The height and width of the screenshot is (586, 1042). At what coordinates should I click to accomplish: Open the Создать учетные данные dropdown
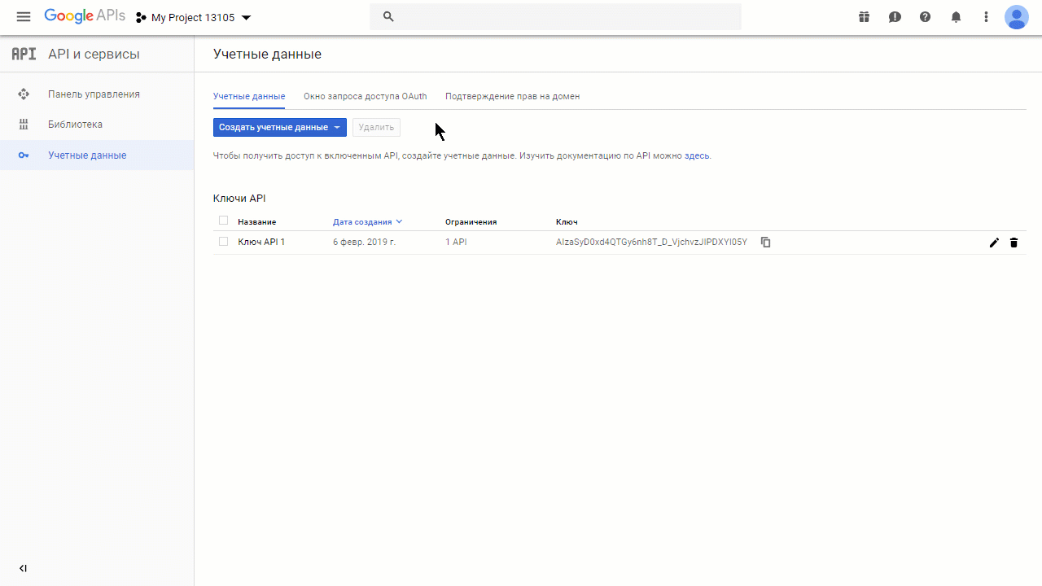(x=280, y=127)
